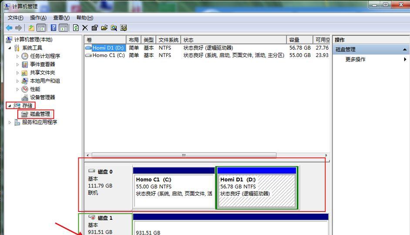Click the Open folder toolbar icon
Screen dimensions: 410x235
coord(104,28)
